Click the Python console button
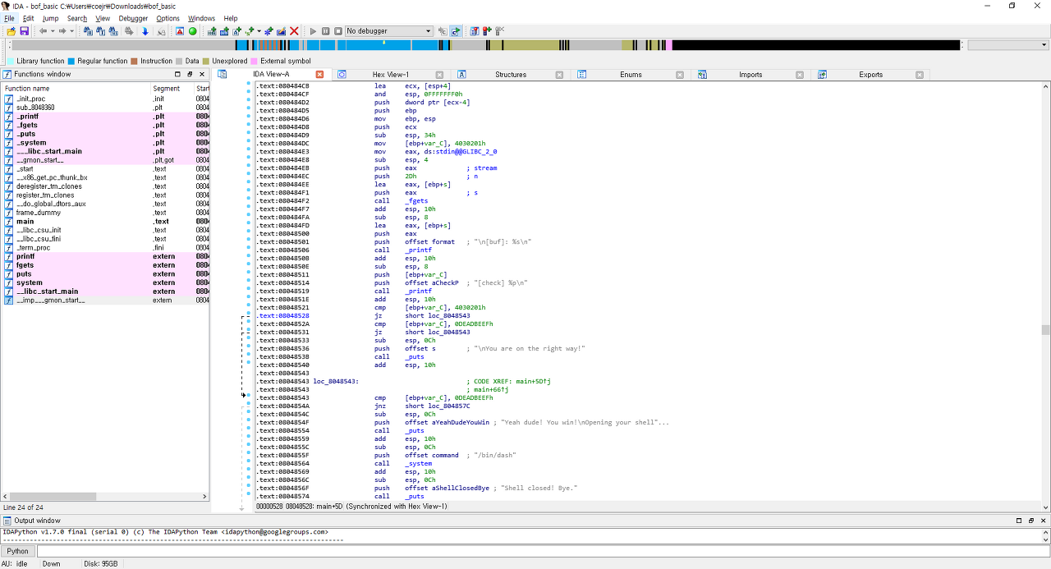This screenshot has width=1051, height=569. pos(18,551)
